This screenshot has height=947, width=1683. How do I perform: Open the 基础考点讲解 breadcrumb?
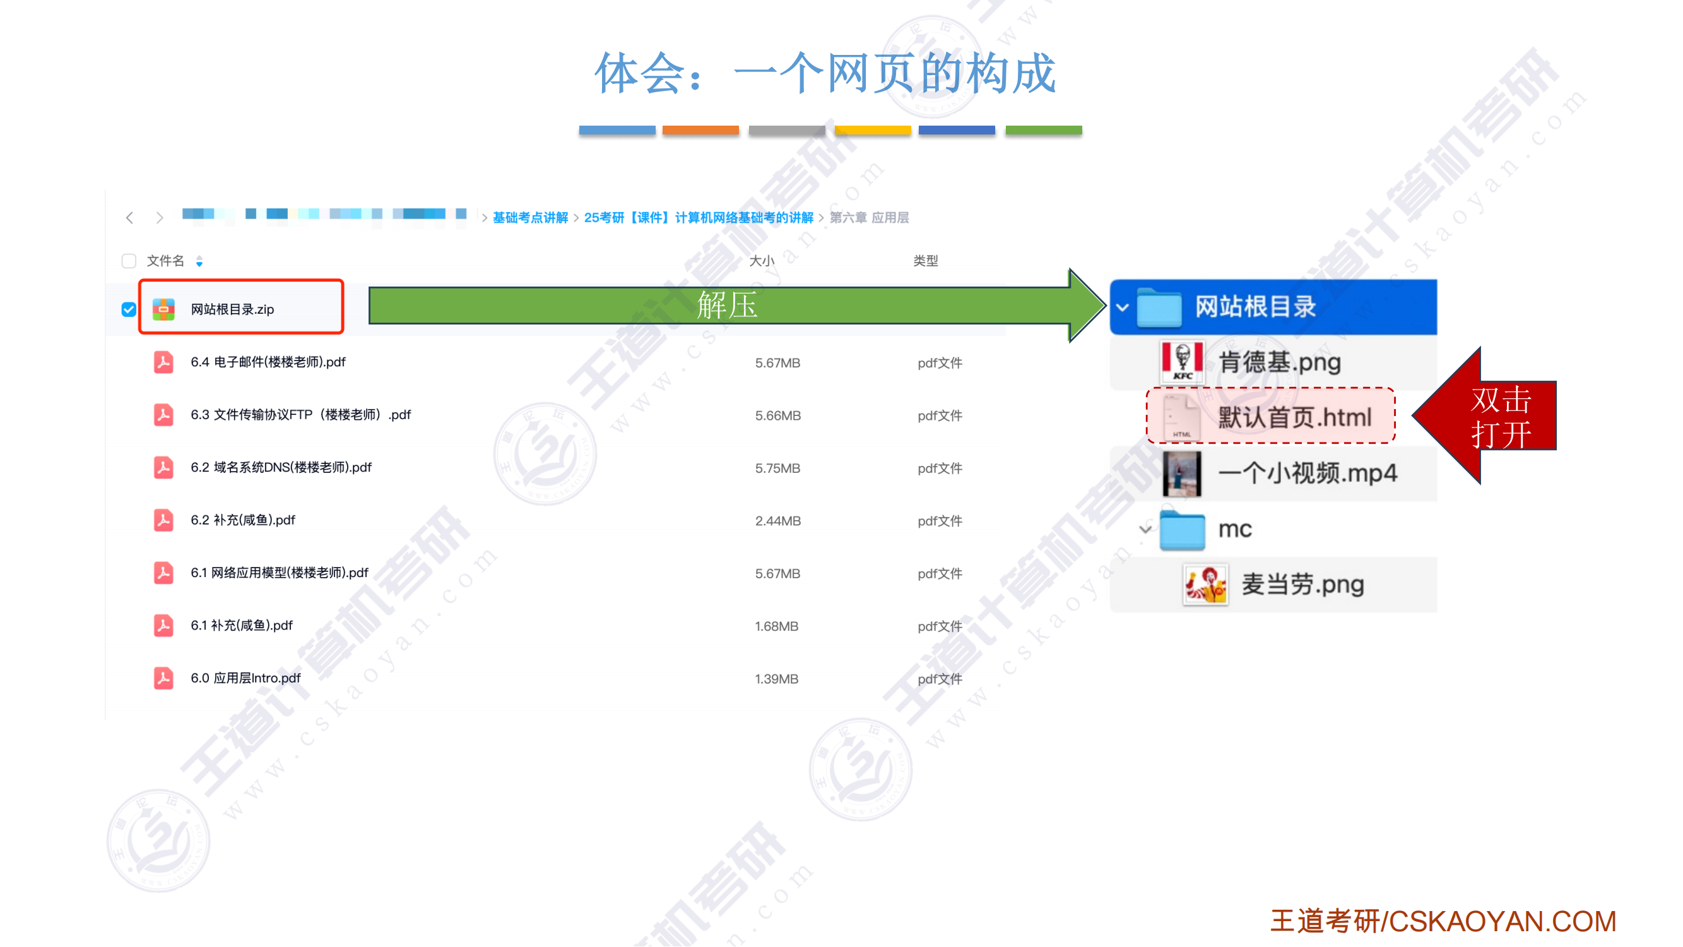coord(530,218)
